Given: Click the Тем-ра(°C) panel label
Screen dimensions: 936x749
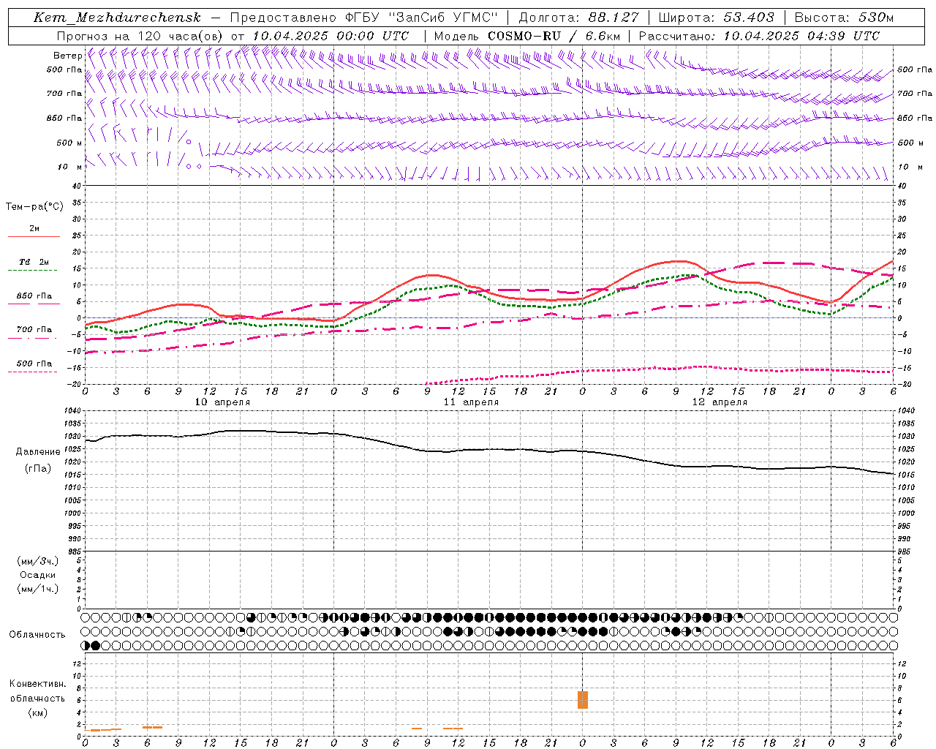Looking at the screenshot, I should [x=34, y=207].
